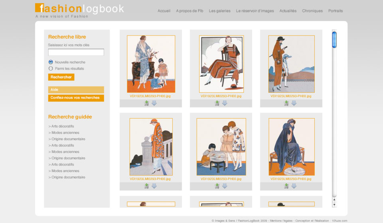
Task: Open the Portraits section
Action: click(x=336, y=11)
